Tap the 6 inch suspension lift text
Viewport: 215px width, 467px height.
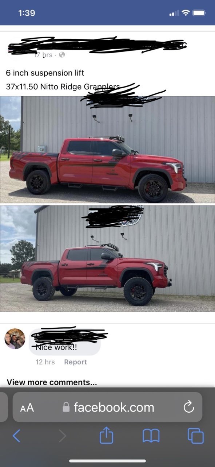[x=45, y=73]
